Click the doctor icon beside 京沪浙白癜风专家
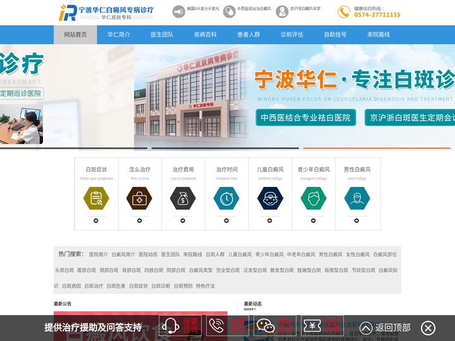 coord(282,12)
